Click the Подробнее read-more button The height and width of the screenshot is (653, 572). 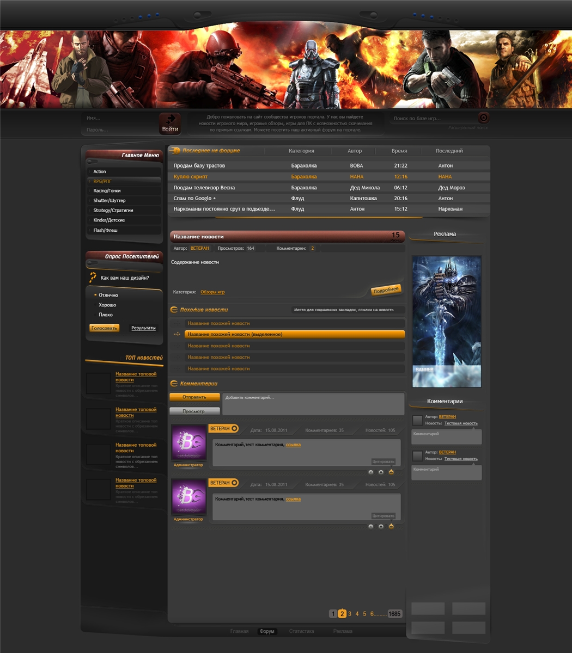click(x=386, y=290)
